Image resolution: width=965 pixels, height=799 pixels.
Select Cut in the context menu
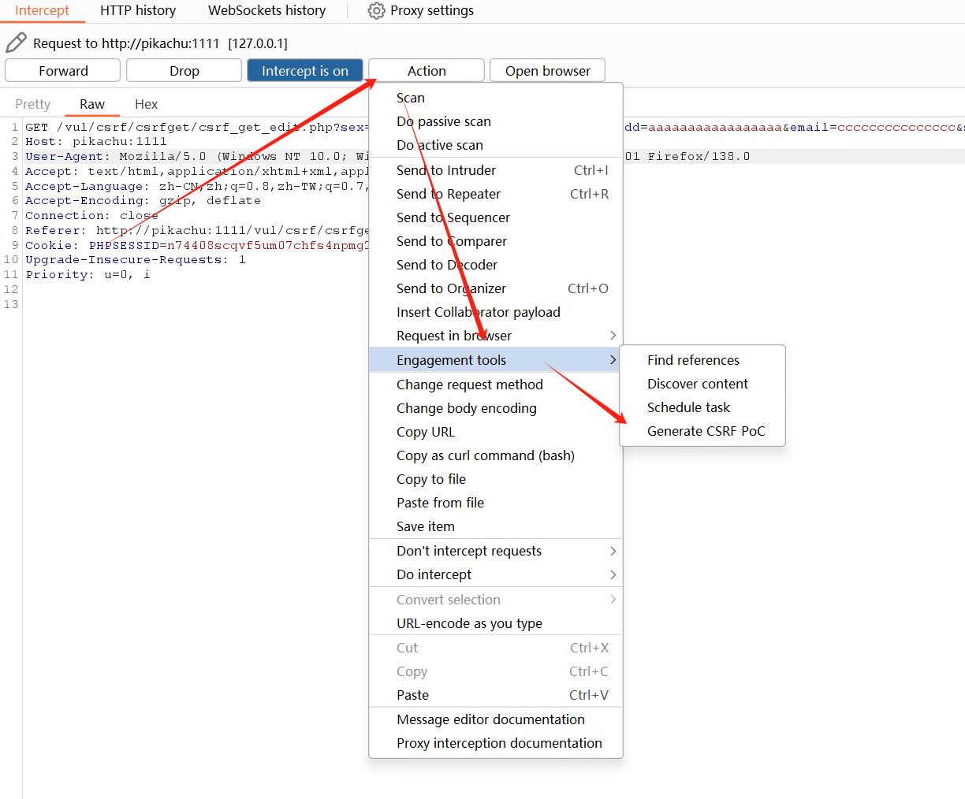(x=496, y=648)
